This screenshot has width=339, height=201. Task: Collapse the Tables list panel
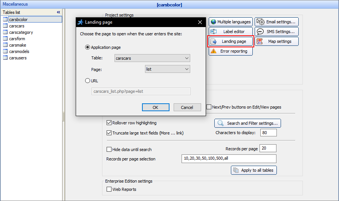point(58,12)
